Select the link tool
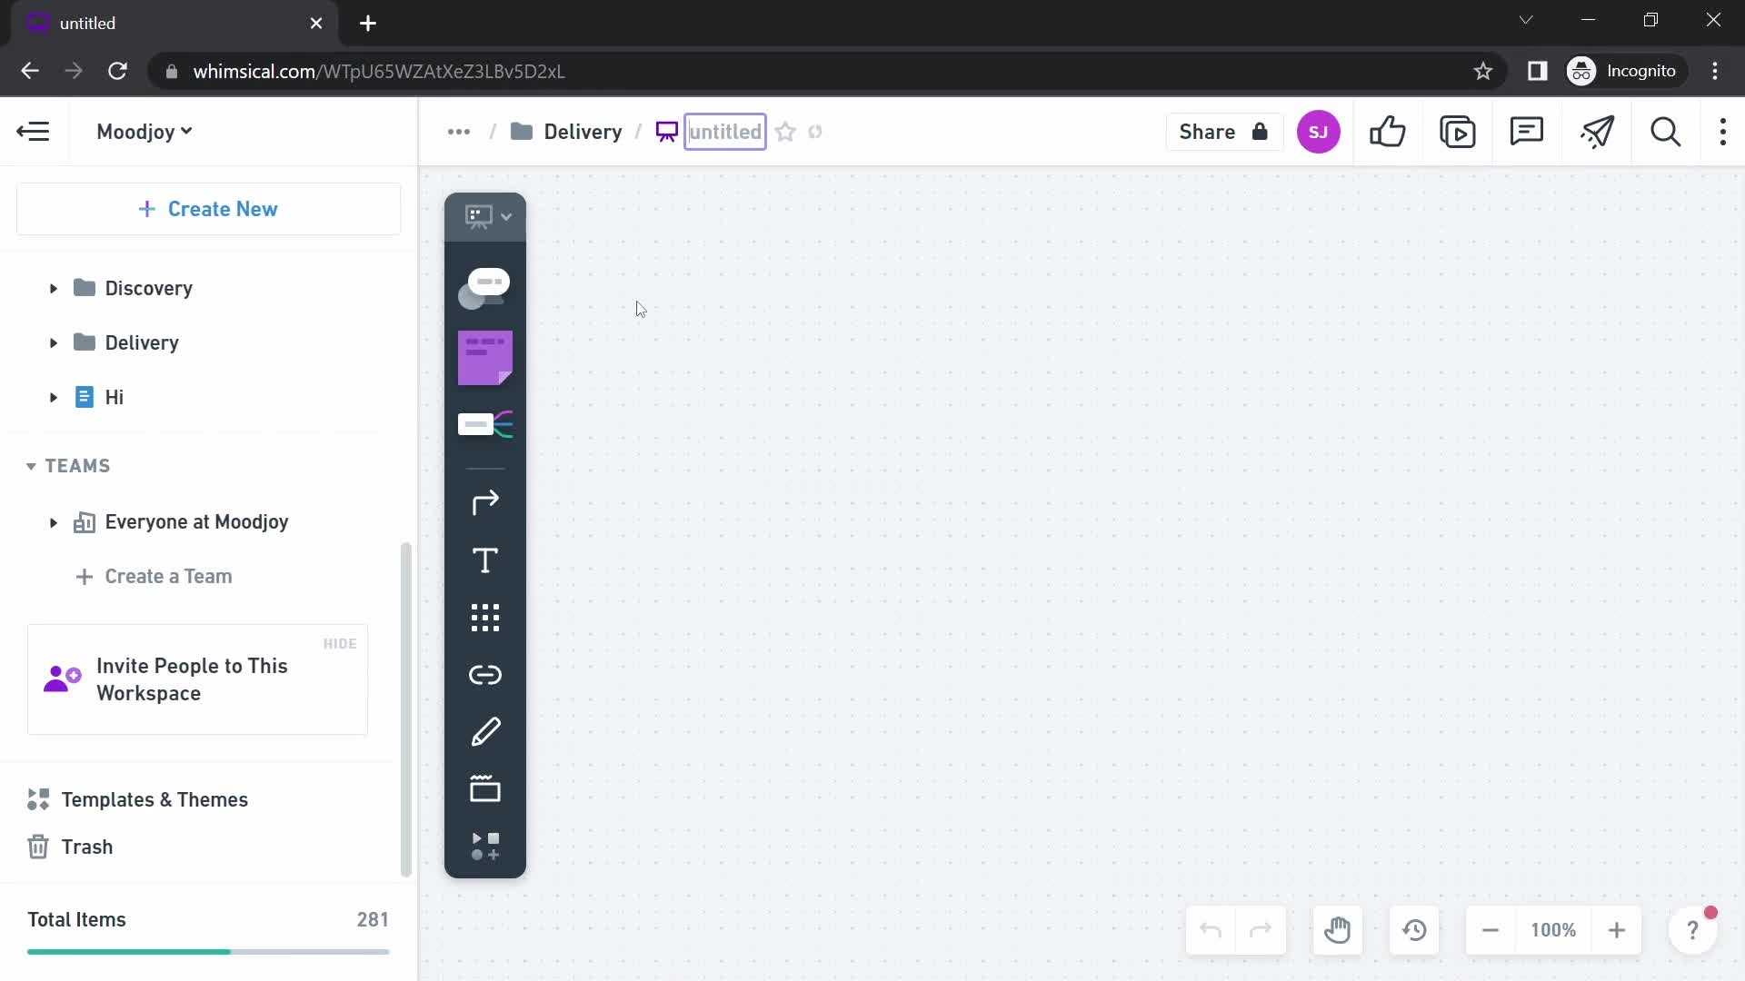The height and width of the screenshot is (981, 1745). (486, 676)
